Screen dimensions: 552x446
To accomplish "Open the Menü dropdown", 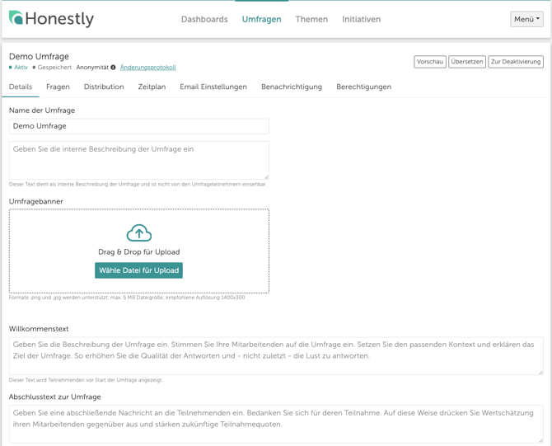I will (x=526, y=19).
